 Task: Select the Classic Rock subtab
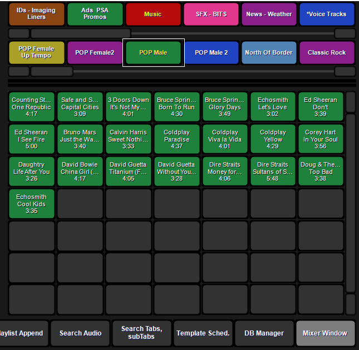[x=327, y=52]
